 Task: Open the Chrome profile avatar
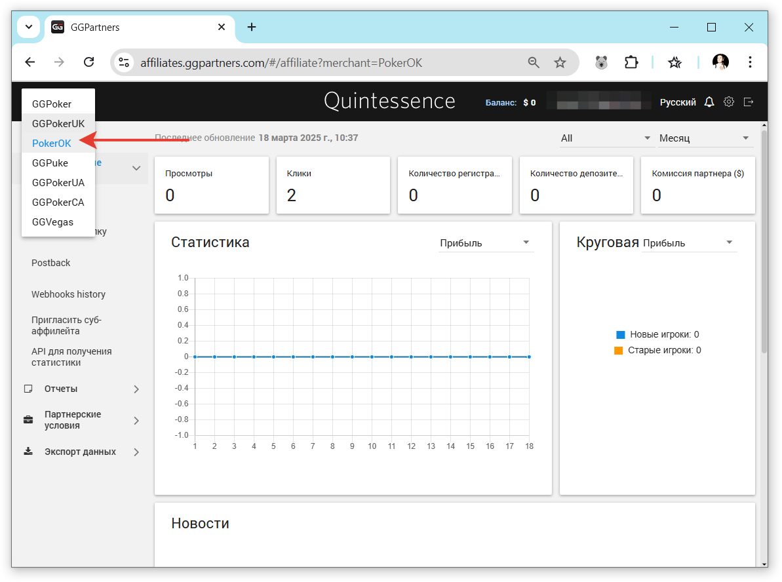(720, 62)
